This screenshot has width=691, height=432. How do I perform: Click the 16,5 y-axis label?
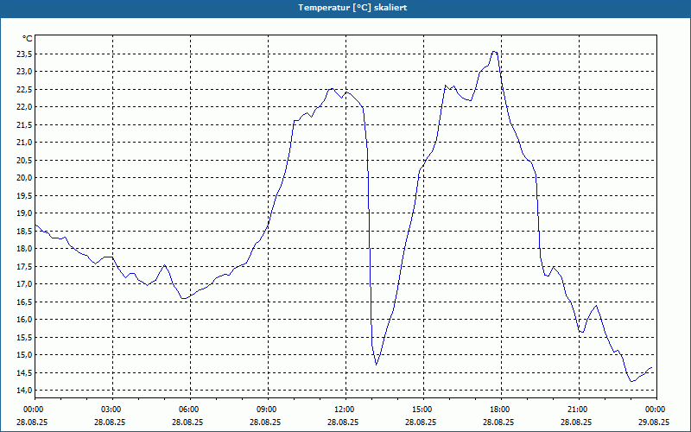point(25,302)
